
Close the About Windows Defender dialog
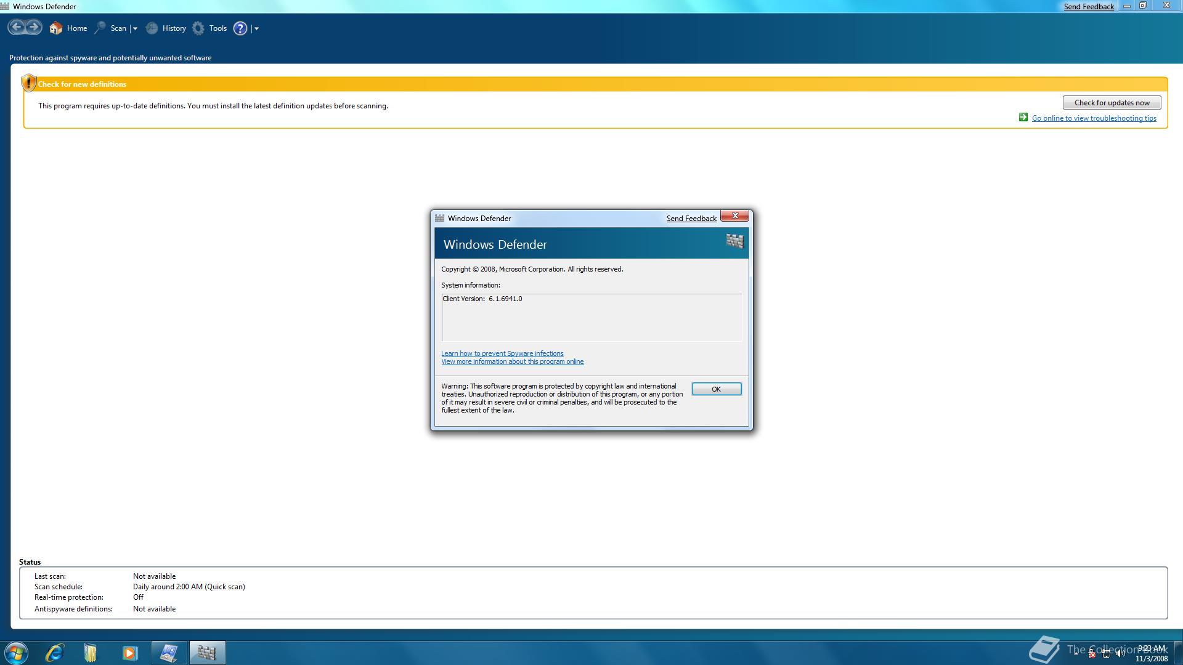click(735, 216)
